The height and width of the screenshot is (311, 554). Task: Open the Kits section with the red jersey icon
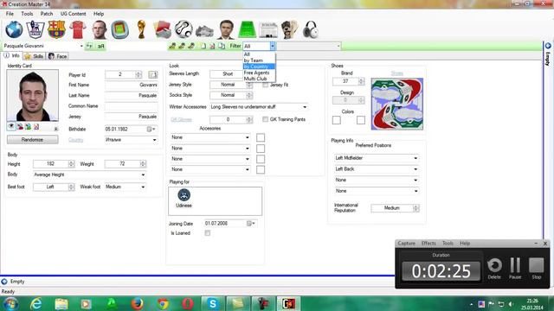78,29
